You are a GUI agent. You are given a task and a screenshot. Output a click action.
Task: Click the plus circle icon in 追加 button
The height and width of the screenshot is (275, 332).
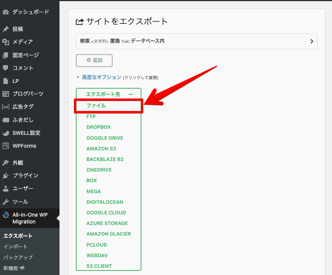click(89, 60)
